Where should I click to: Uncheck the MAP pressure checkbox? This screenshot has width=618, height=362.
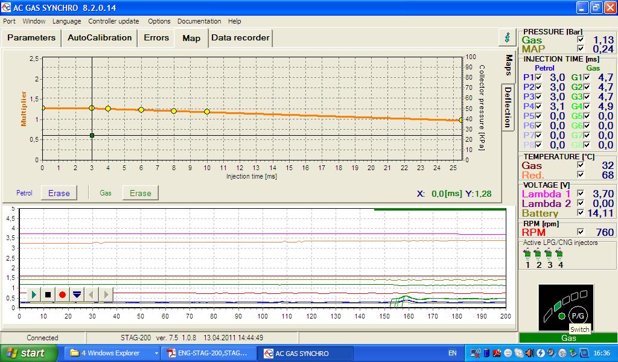click(580, 48)
